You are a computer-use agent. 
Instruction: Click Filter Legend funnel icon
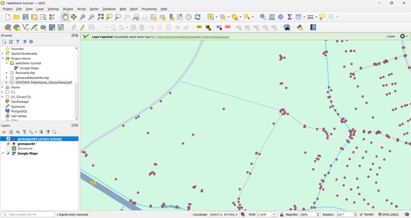click(25, 132)
